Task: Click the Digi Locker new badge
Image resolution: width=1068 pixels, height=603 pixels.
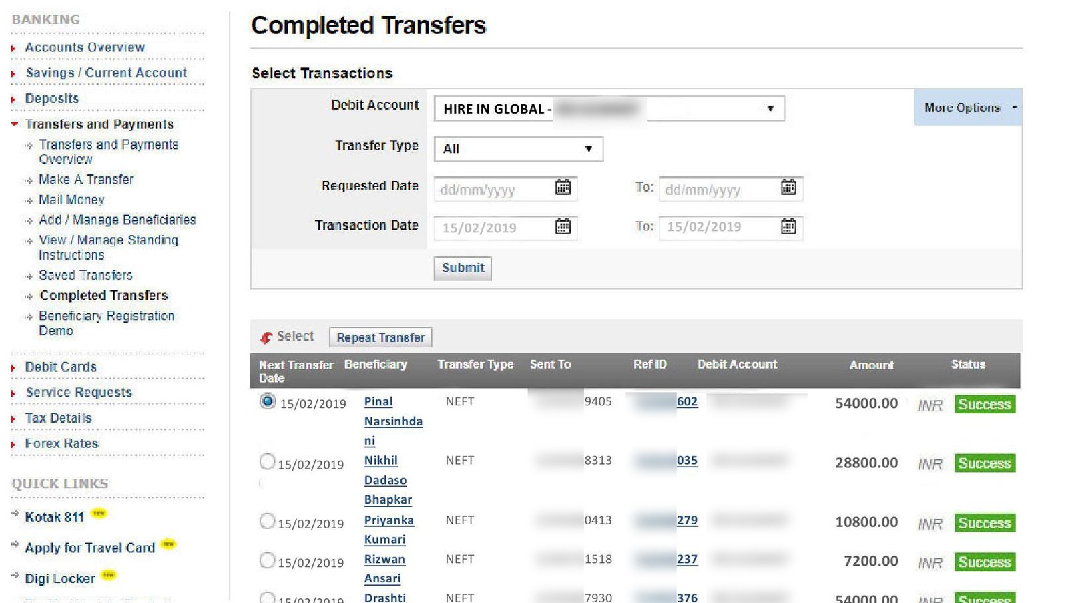Action: (108, 575)
